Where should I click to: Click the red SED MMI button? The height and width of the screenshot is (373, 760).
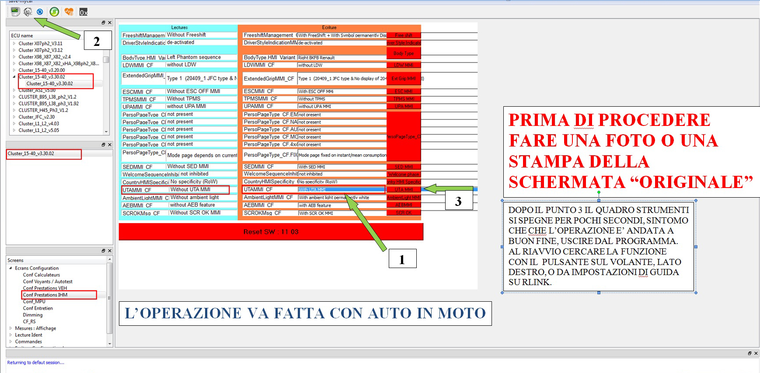[x=404, y=167]
